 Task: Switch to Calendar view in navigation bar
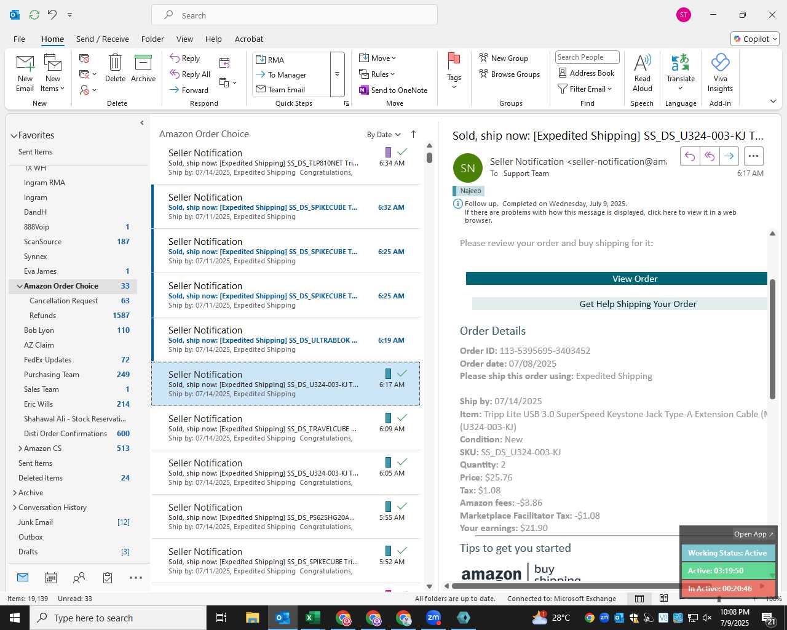tap(51, 578)
